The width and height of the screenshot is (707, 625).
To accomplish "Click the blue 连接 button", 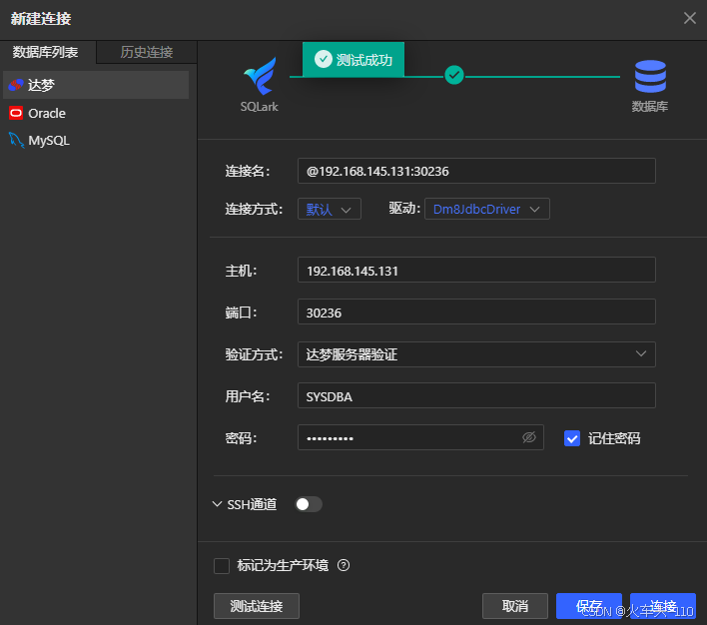I will tap(663, 606).
